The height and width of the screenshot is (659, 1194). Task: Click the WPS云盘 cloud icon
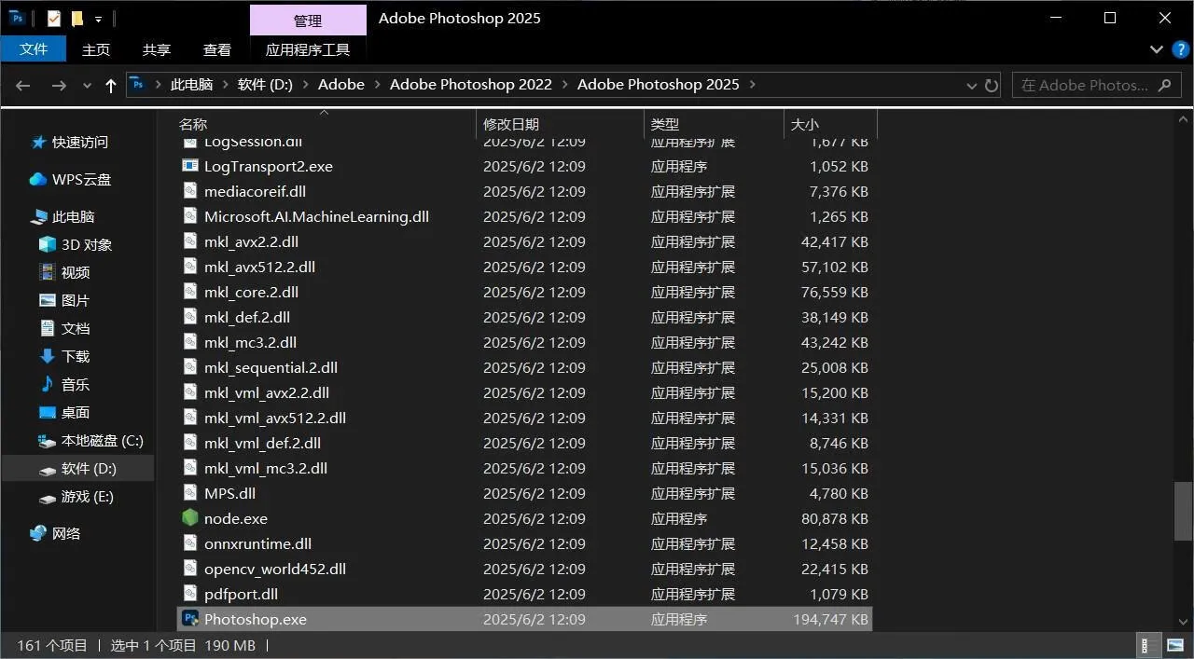[x=38, y=179]
